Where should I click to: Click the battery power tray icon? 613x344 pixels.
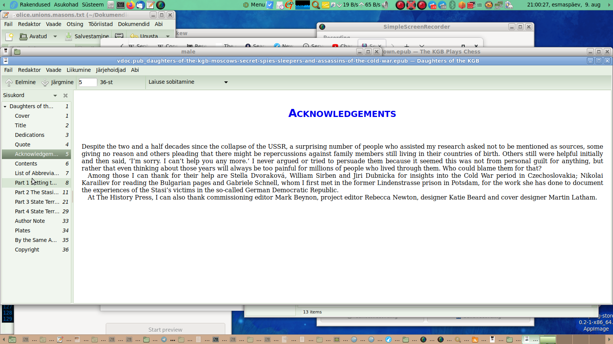509,5
